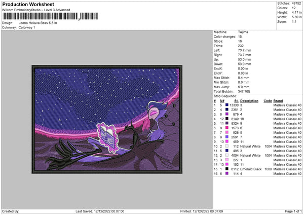Select the magenta swatch in stop row 9

[227, 141]
